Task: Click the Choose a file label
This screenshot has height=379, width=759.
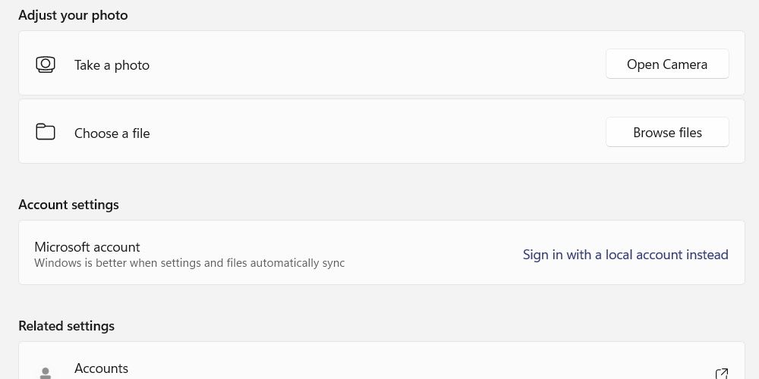Action: (x=112, y=133)
